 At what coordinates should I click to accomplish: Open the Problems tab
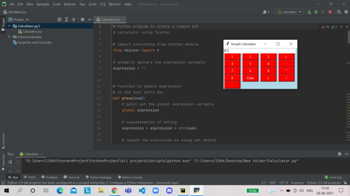pos(50,177)
